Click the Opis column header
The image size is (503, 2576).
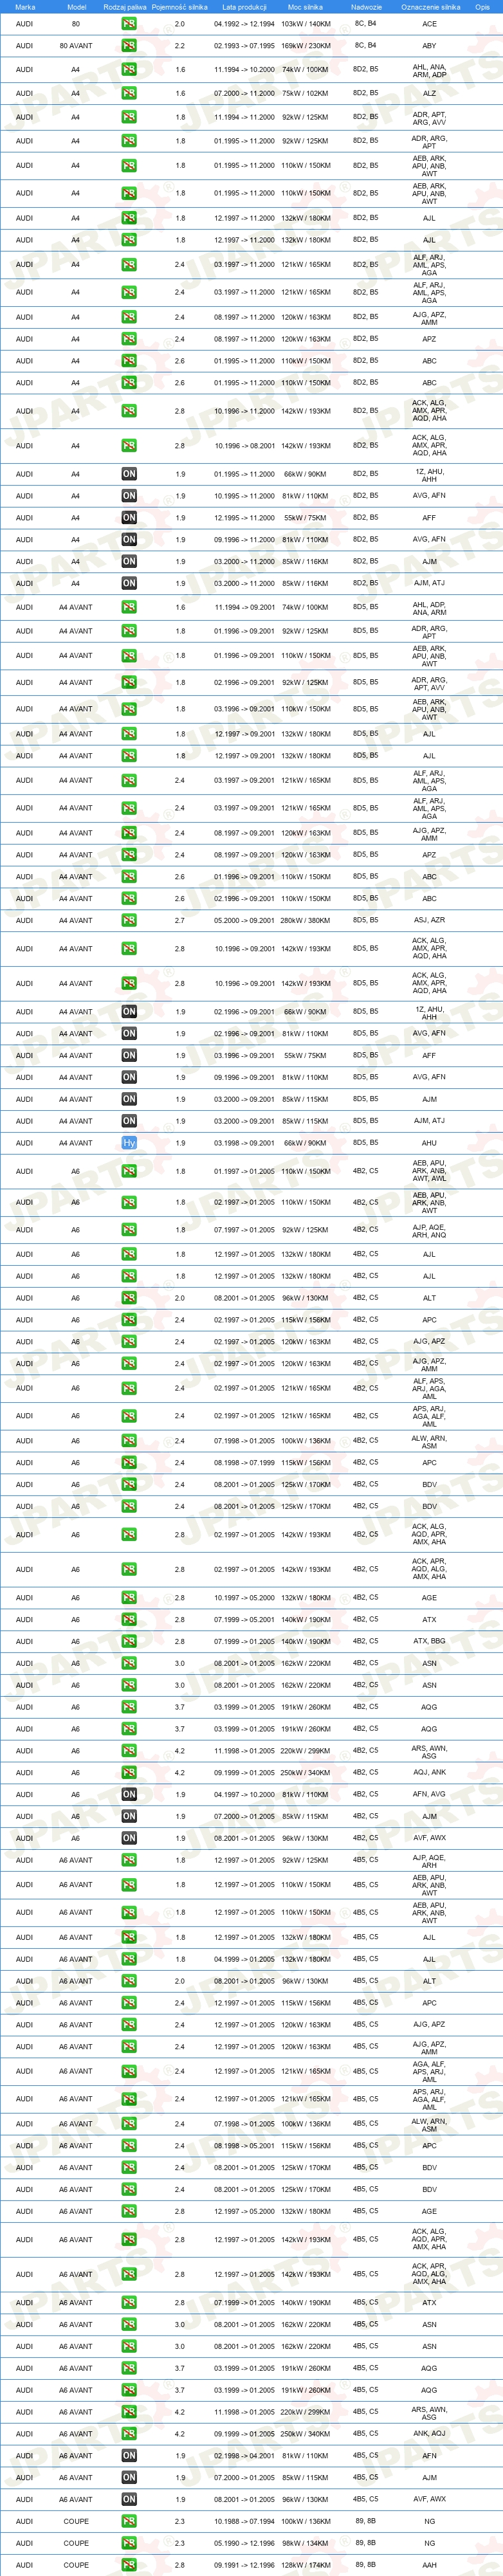tap(483, 7)
